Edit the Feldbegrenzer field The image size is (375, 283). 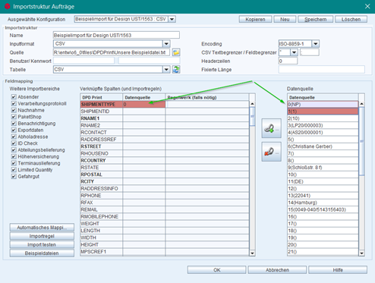click(x=310, y=52)
